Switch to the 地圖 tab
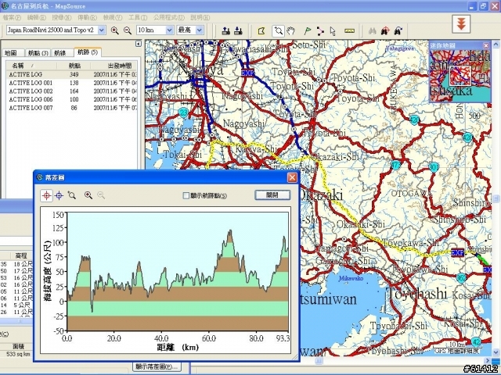The image size is (501, 375). [x=13, y=53]
